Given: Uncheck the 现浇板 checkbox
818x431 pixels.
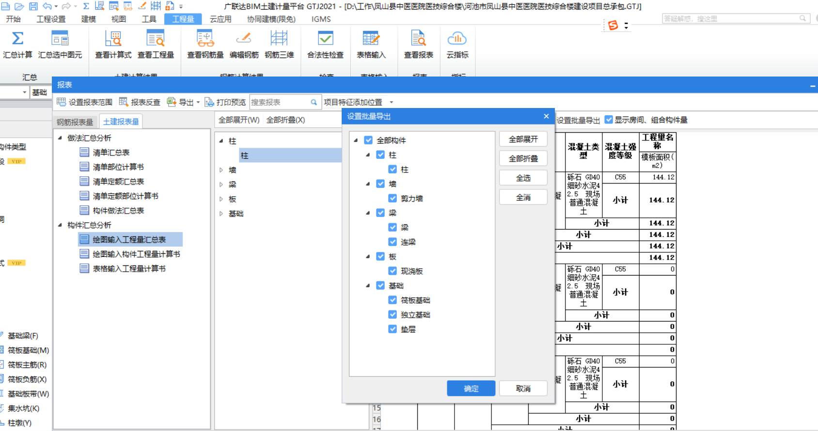Looking at the screenshot, I should 393,271.
